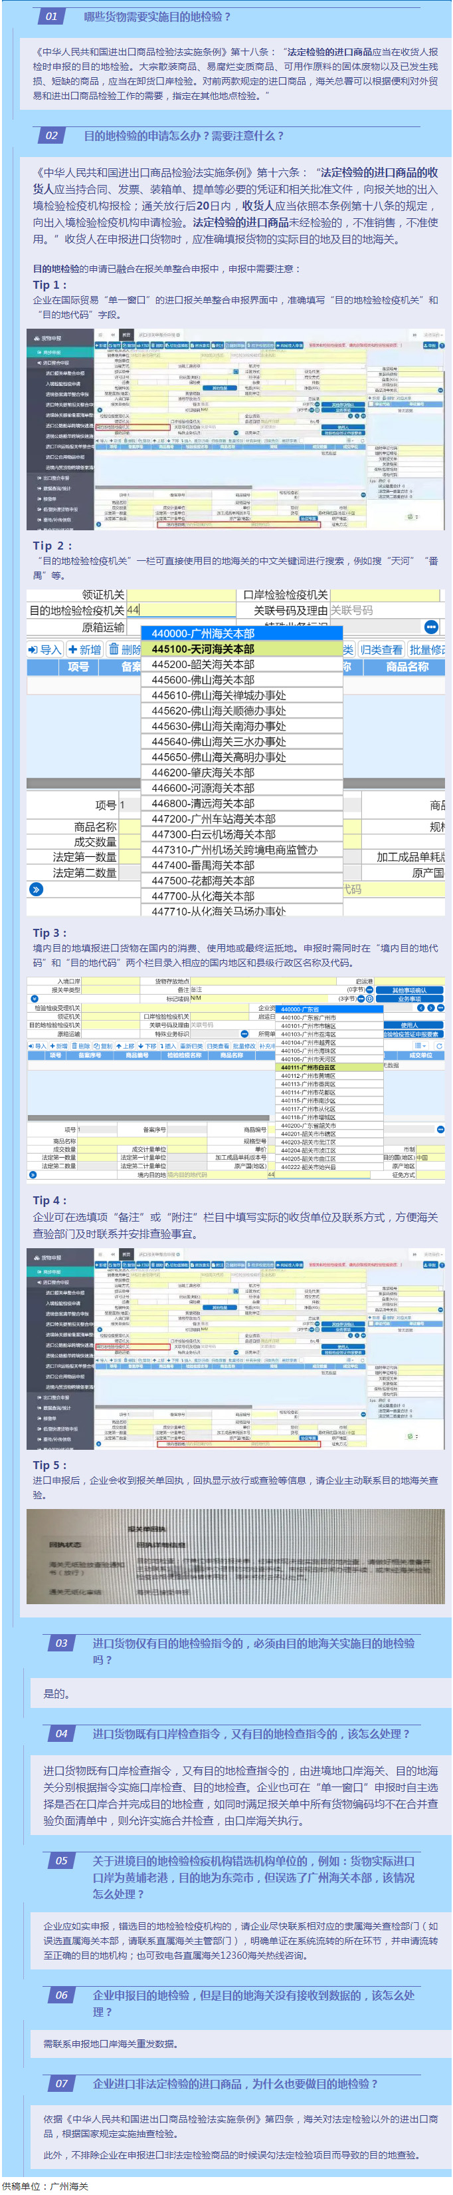Pick 447310-广州机场关跨境电商监管办 option
Screen dimensions: 453x2195
pyautogui.click(x=241, y=850)
